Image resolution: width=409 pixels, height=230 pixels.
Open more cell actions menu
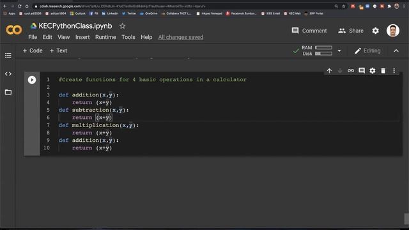pyautogui.click(x=394, y=71)
